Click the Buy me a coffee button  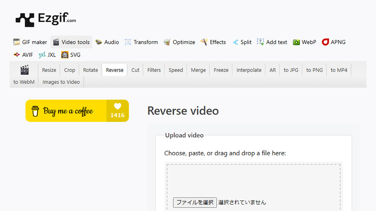77,111
